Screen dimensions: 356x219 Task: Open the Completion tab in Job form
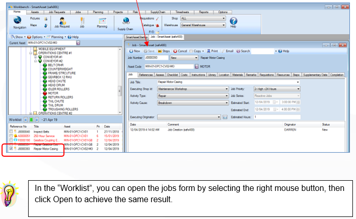[x=337, y=75]
